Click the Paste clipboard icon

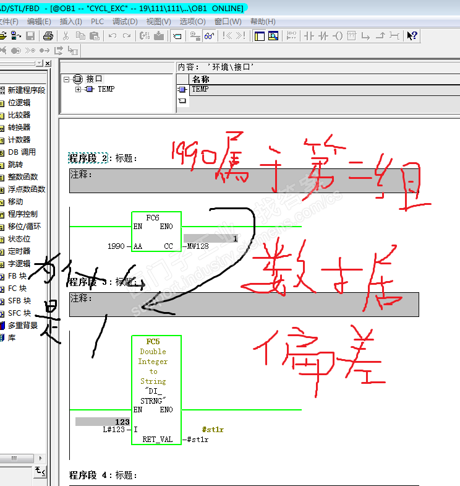click(95, 36)
